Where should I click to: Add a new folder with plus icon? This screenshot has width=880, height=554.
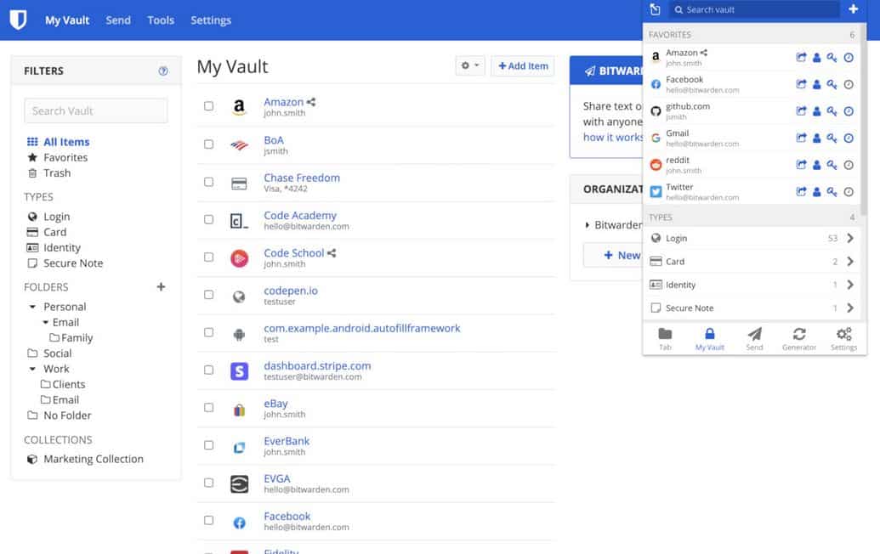pyautogui.click(x=161, y=287)
